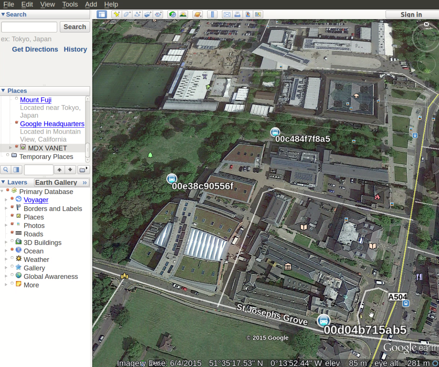Screen dimensions: 439x367
Task: Open Get Directions link
Action: pos(35,49)
